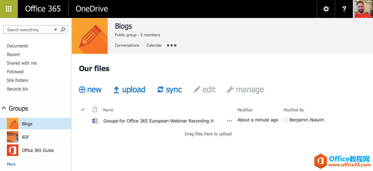The width and height of the screenshot is (373, 171).
Task: Sort files by Modified By column
Action: pyautogui.click(x=294, y=110)
